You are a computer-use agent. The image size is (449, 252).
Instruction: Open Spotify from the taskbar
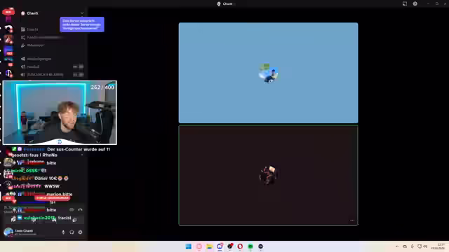[x=250, y=246]
